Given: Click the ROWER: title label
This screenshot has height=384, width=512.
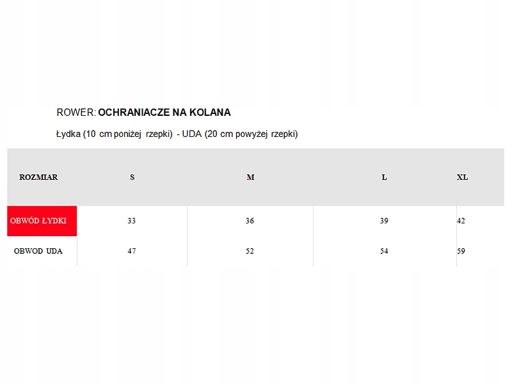Looking at the screenshot, I should (76, 113).
